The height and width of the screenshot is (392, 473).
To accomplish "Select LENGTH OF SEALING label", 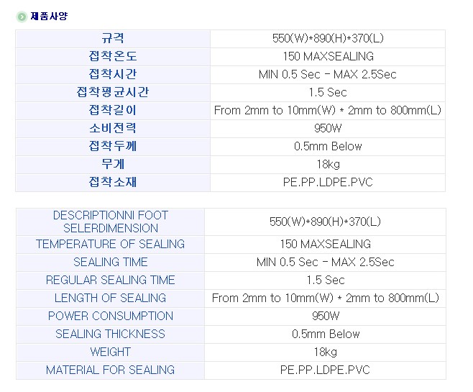I will (111, 298).
